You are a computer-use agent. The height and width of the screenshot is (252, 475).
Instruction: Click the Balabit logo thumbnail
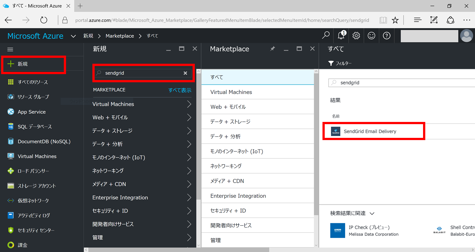click(439, 231)
